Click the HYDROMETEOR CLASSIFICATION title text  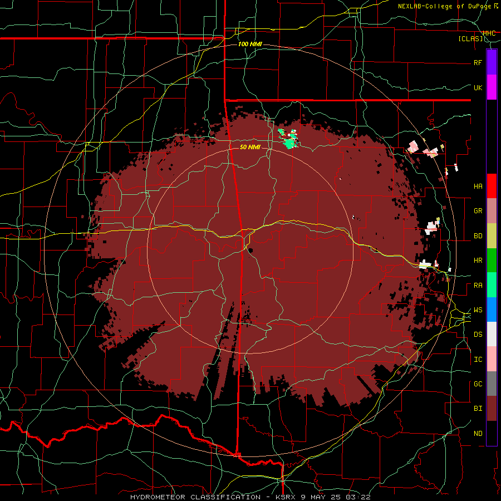(195, 497)
